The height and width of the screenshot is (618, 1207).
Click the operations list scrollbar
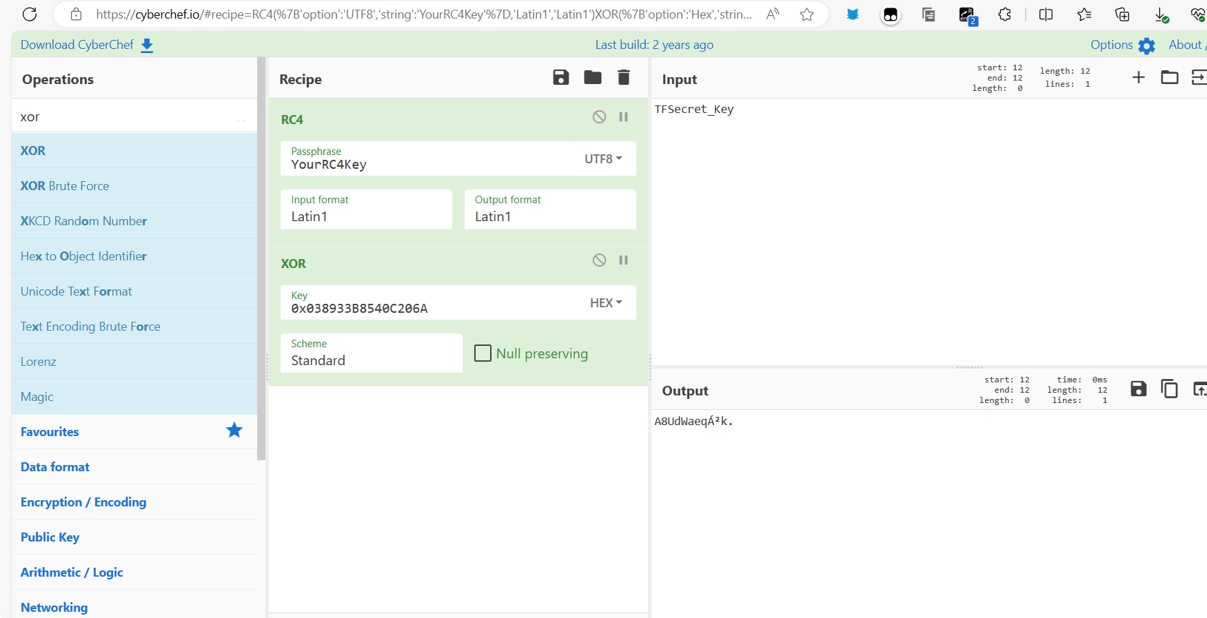click(261, 258)
